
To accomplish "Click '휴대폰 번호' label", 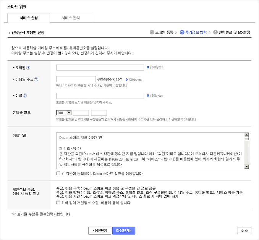I will click(x=22, y=112).
